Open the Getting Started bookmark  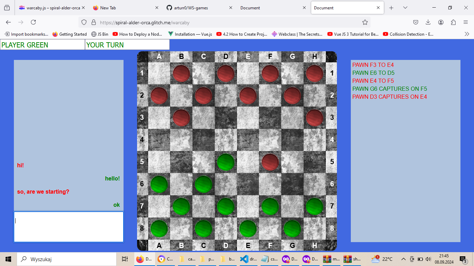point(69,34)
